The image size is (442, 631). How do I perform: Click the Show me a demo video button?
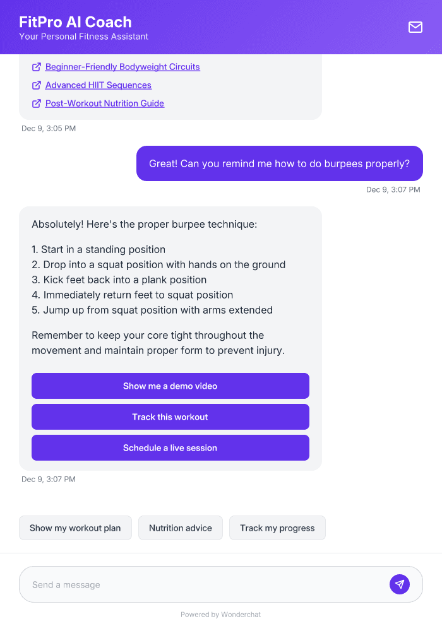pyautogui.click(x=170, y=386)
